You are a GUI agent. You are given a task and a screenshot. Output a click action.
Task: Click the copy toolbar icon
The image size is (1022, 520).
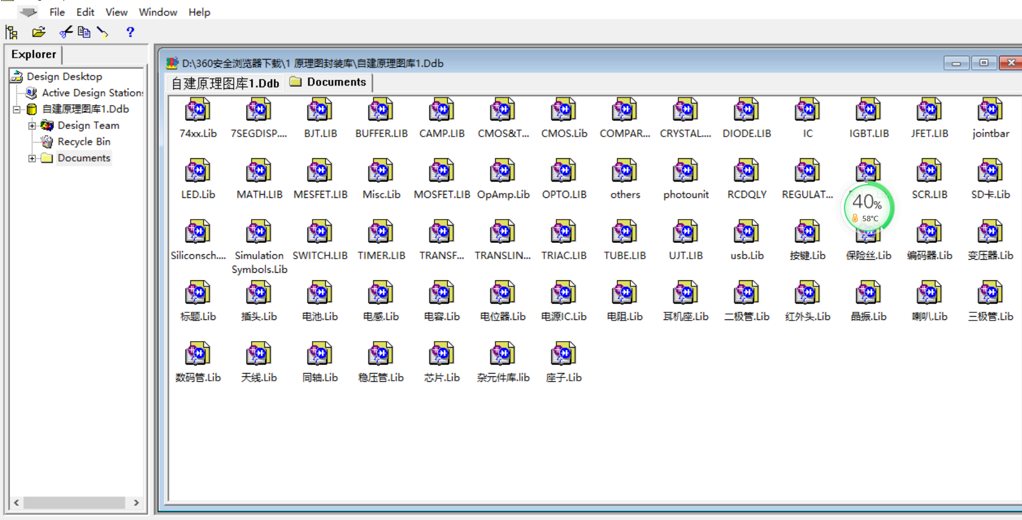click(x=84, y=33)
